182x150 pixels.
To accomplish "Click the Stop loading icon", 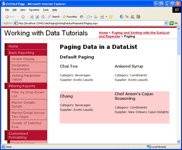I will click(x=32, y=17).
